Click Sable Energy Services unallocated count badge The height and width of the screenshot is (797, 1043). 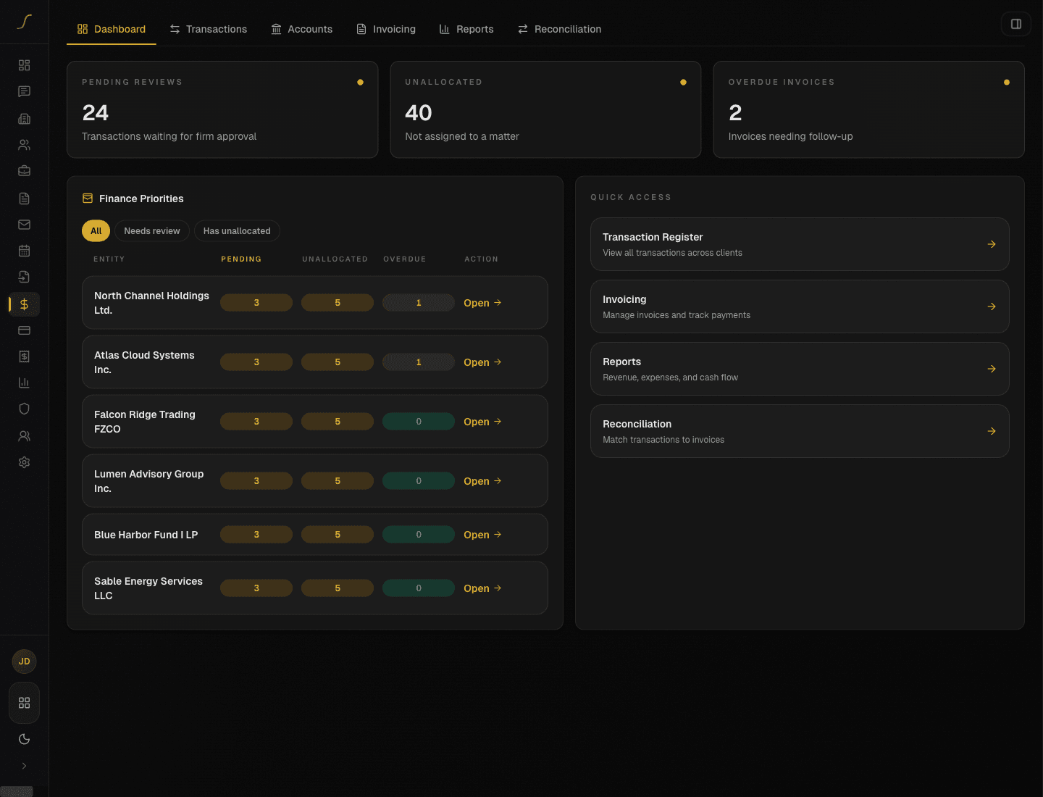[x=338, y=588]
